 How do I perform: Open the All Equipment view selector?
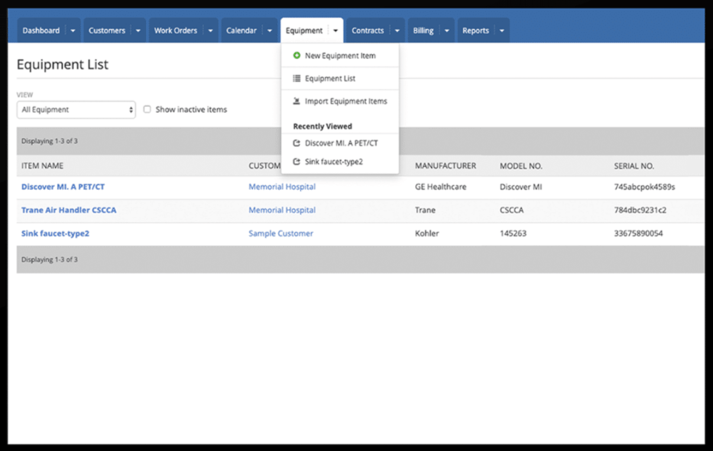pyautogui.click(x=76, y=109)
